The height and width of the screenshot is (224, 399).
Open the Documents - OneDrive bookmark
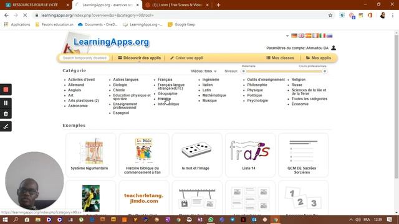pyautogui.click(x=98, y=25)
